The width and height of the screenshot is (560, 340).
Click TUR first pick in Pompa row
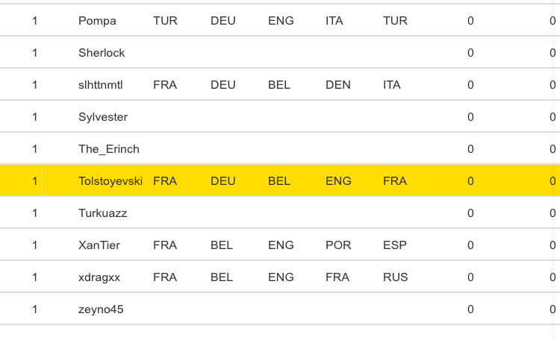[x=165, y=21]
